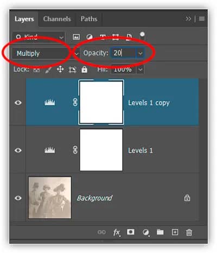Create a new group folder icon

(160, 232)
